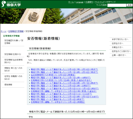Open 受験生・新入生へのお知らせ in sidebar
The width and height of the screenshot is (133, 119).
(x=13, y=69)
